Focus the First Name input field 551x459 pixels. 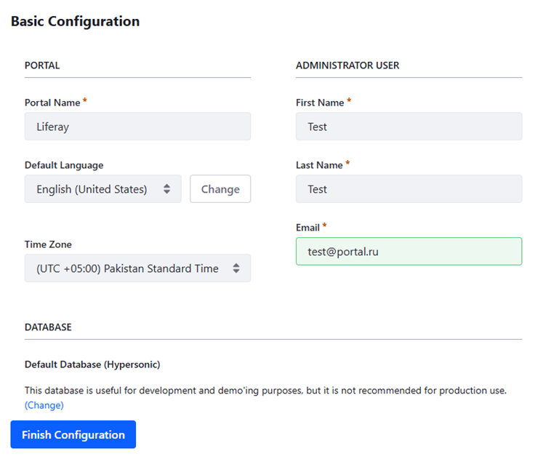(x=409, y=127)
